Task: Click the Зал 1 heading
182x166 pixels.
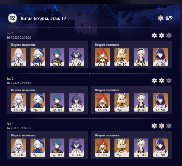Action: [10, 33]
